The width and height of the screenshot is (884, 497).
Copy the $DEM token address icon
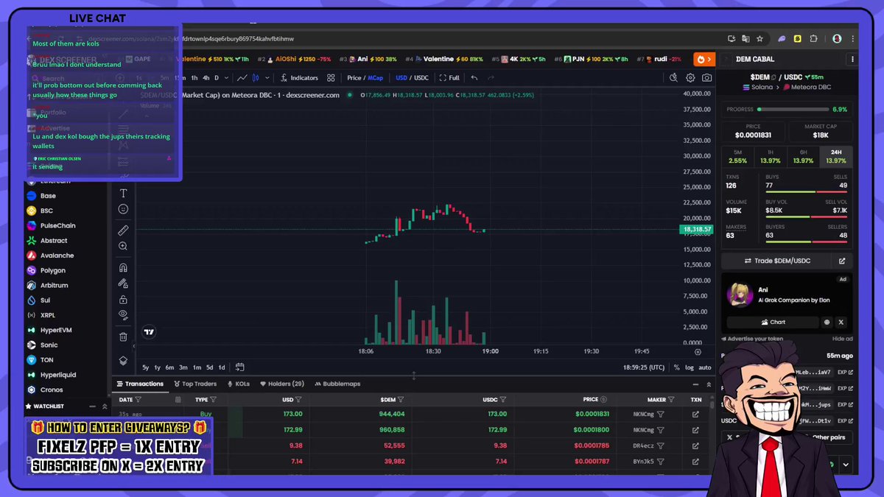773,77
